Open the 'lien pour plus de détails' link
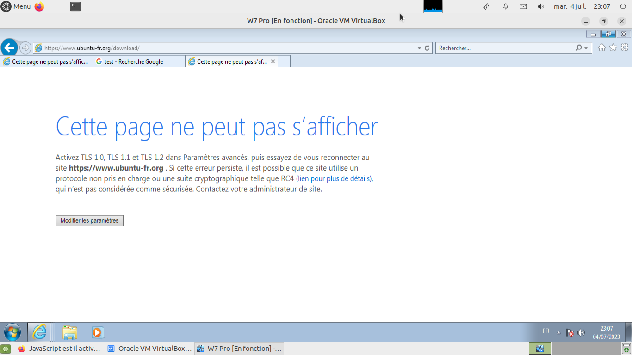The image size is (632, 355). (x=334, y=179)
